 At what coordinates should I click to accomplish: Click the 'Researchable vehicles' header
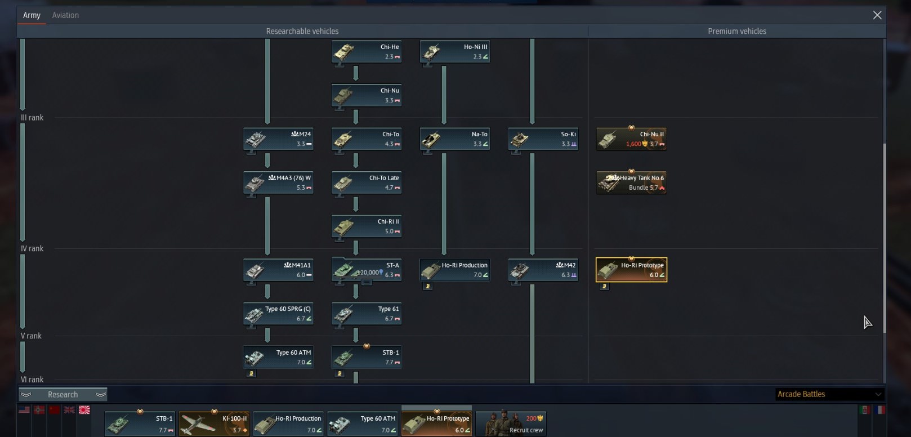(302, 32)
